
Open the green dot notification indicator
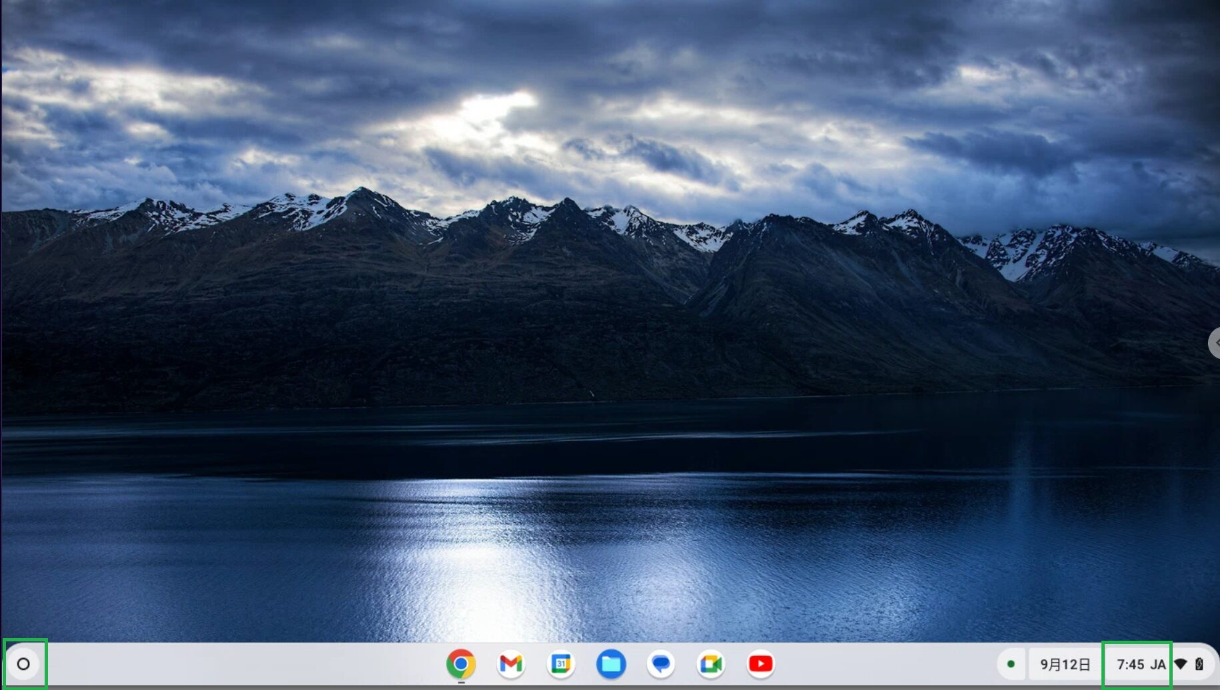[x=1011, y=664]
